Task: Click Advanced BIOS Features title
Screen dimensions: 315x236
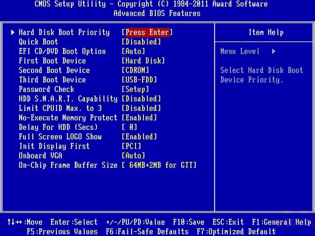Action: [157, 13]
